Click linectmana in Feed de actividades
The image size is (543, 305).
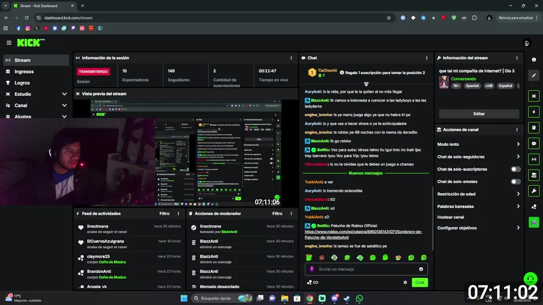(98, 226)
